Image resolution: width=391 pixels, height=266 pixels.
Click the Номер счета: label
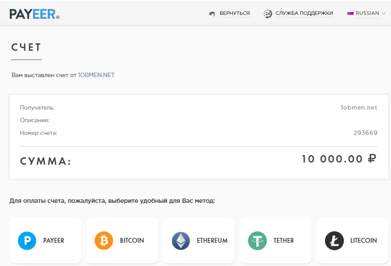(39, 133)
